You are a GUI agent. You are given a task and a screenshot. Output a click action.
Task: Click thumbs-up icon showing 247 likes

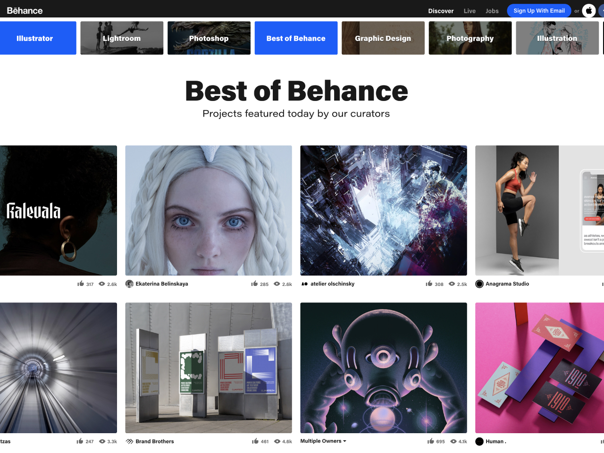80,441
